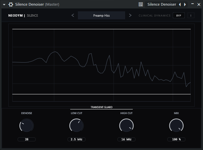Click the Transient Guard label
The height and width of the screenshot is (150, 203).
pos(102,107)
